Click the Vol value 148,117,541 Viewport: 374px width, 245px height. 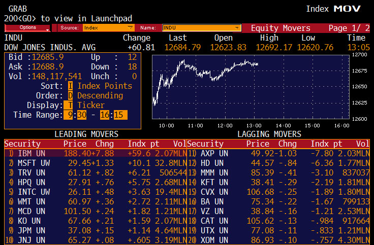click(57, 77)
